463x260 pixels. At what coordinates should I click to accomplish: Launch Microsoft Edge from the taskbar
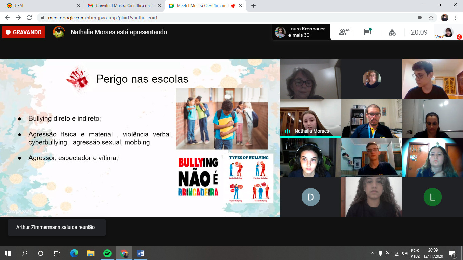point(74,253)
